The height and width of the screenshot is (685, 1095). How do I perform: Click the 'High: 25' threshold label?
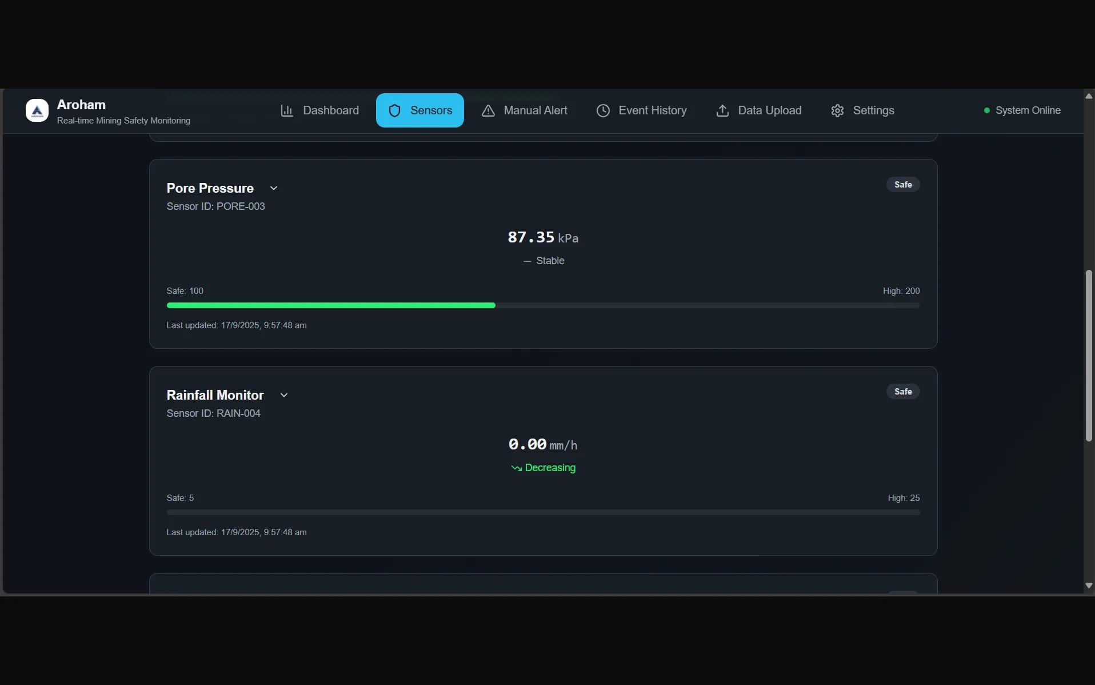(904, 498)
